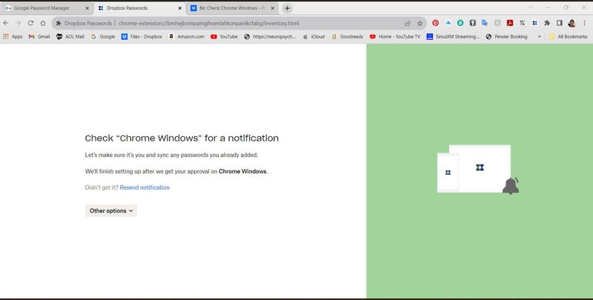This screenshot has width=593, height=300.
Task: Open the Gmail bookmark
Action: click(39, 36)
